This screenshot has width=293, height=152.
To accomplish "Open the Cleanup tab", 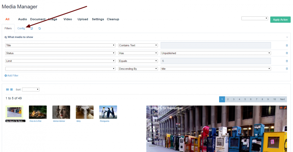I will 113,19.
